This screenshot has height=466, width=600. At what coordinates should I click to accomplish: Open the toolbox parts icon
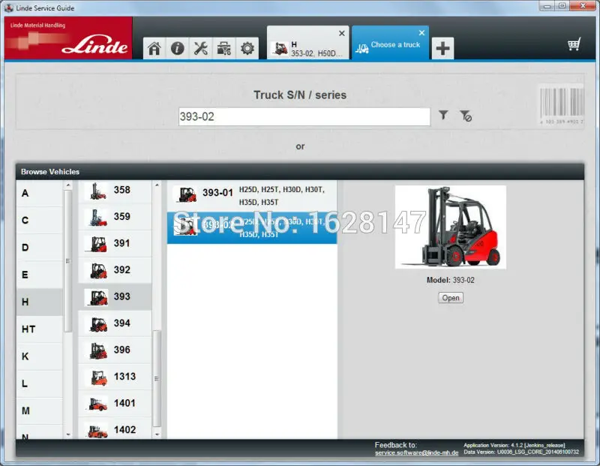pyautogui.click(x=223, y=49)
